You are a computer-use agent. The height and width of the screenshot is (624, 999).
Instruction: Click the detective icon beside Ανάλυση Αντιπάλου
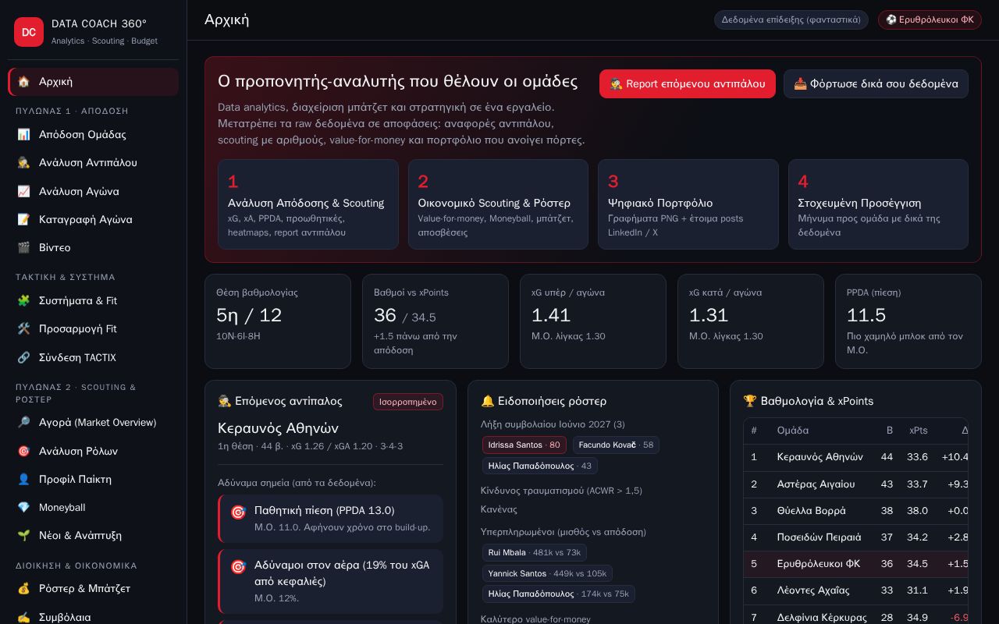click(x=23, y=162)
